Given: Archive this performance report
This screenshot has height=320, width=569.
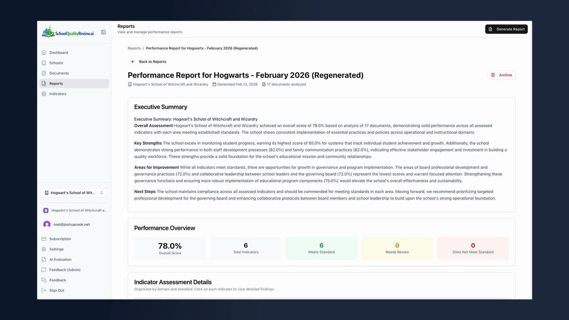Looking at the screenshot, I should (x=501, y=75).
